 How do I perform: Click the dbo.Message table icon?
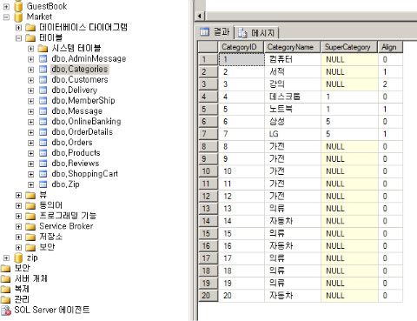tap(43, 111)
